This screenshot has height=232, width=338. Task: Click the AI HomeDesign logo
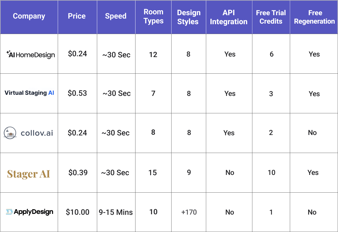pyautogui.click(x=30, y=54)
